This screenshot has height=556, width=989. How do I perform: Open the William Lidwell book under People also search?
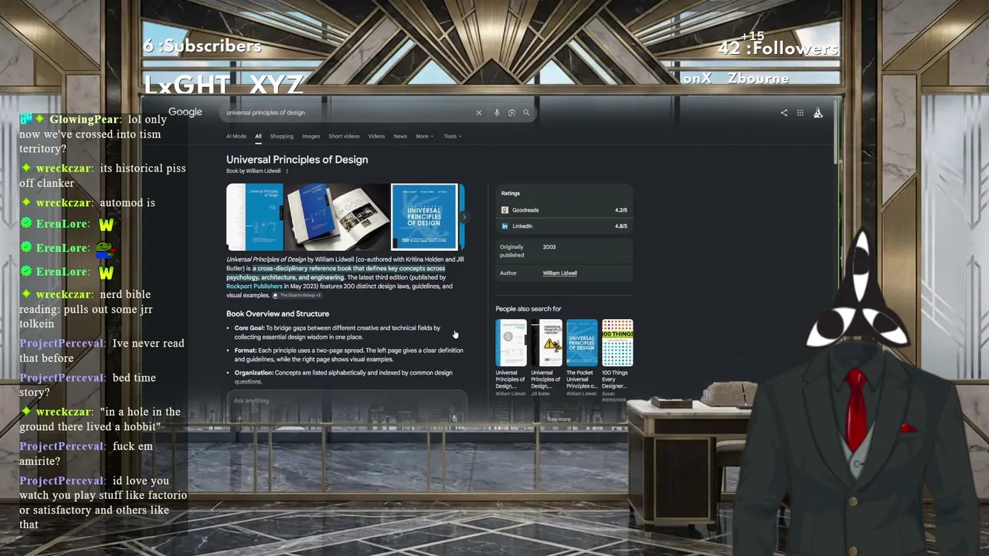point(511,357)
